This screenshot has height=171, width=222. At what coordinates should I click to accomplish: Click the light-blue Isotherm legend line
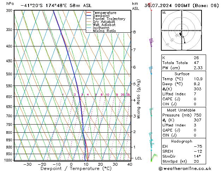pyautogui.click(x=89, y=28)
